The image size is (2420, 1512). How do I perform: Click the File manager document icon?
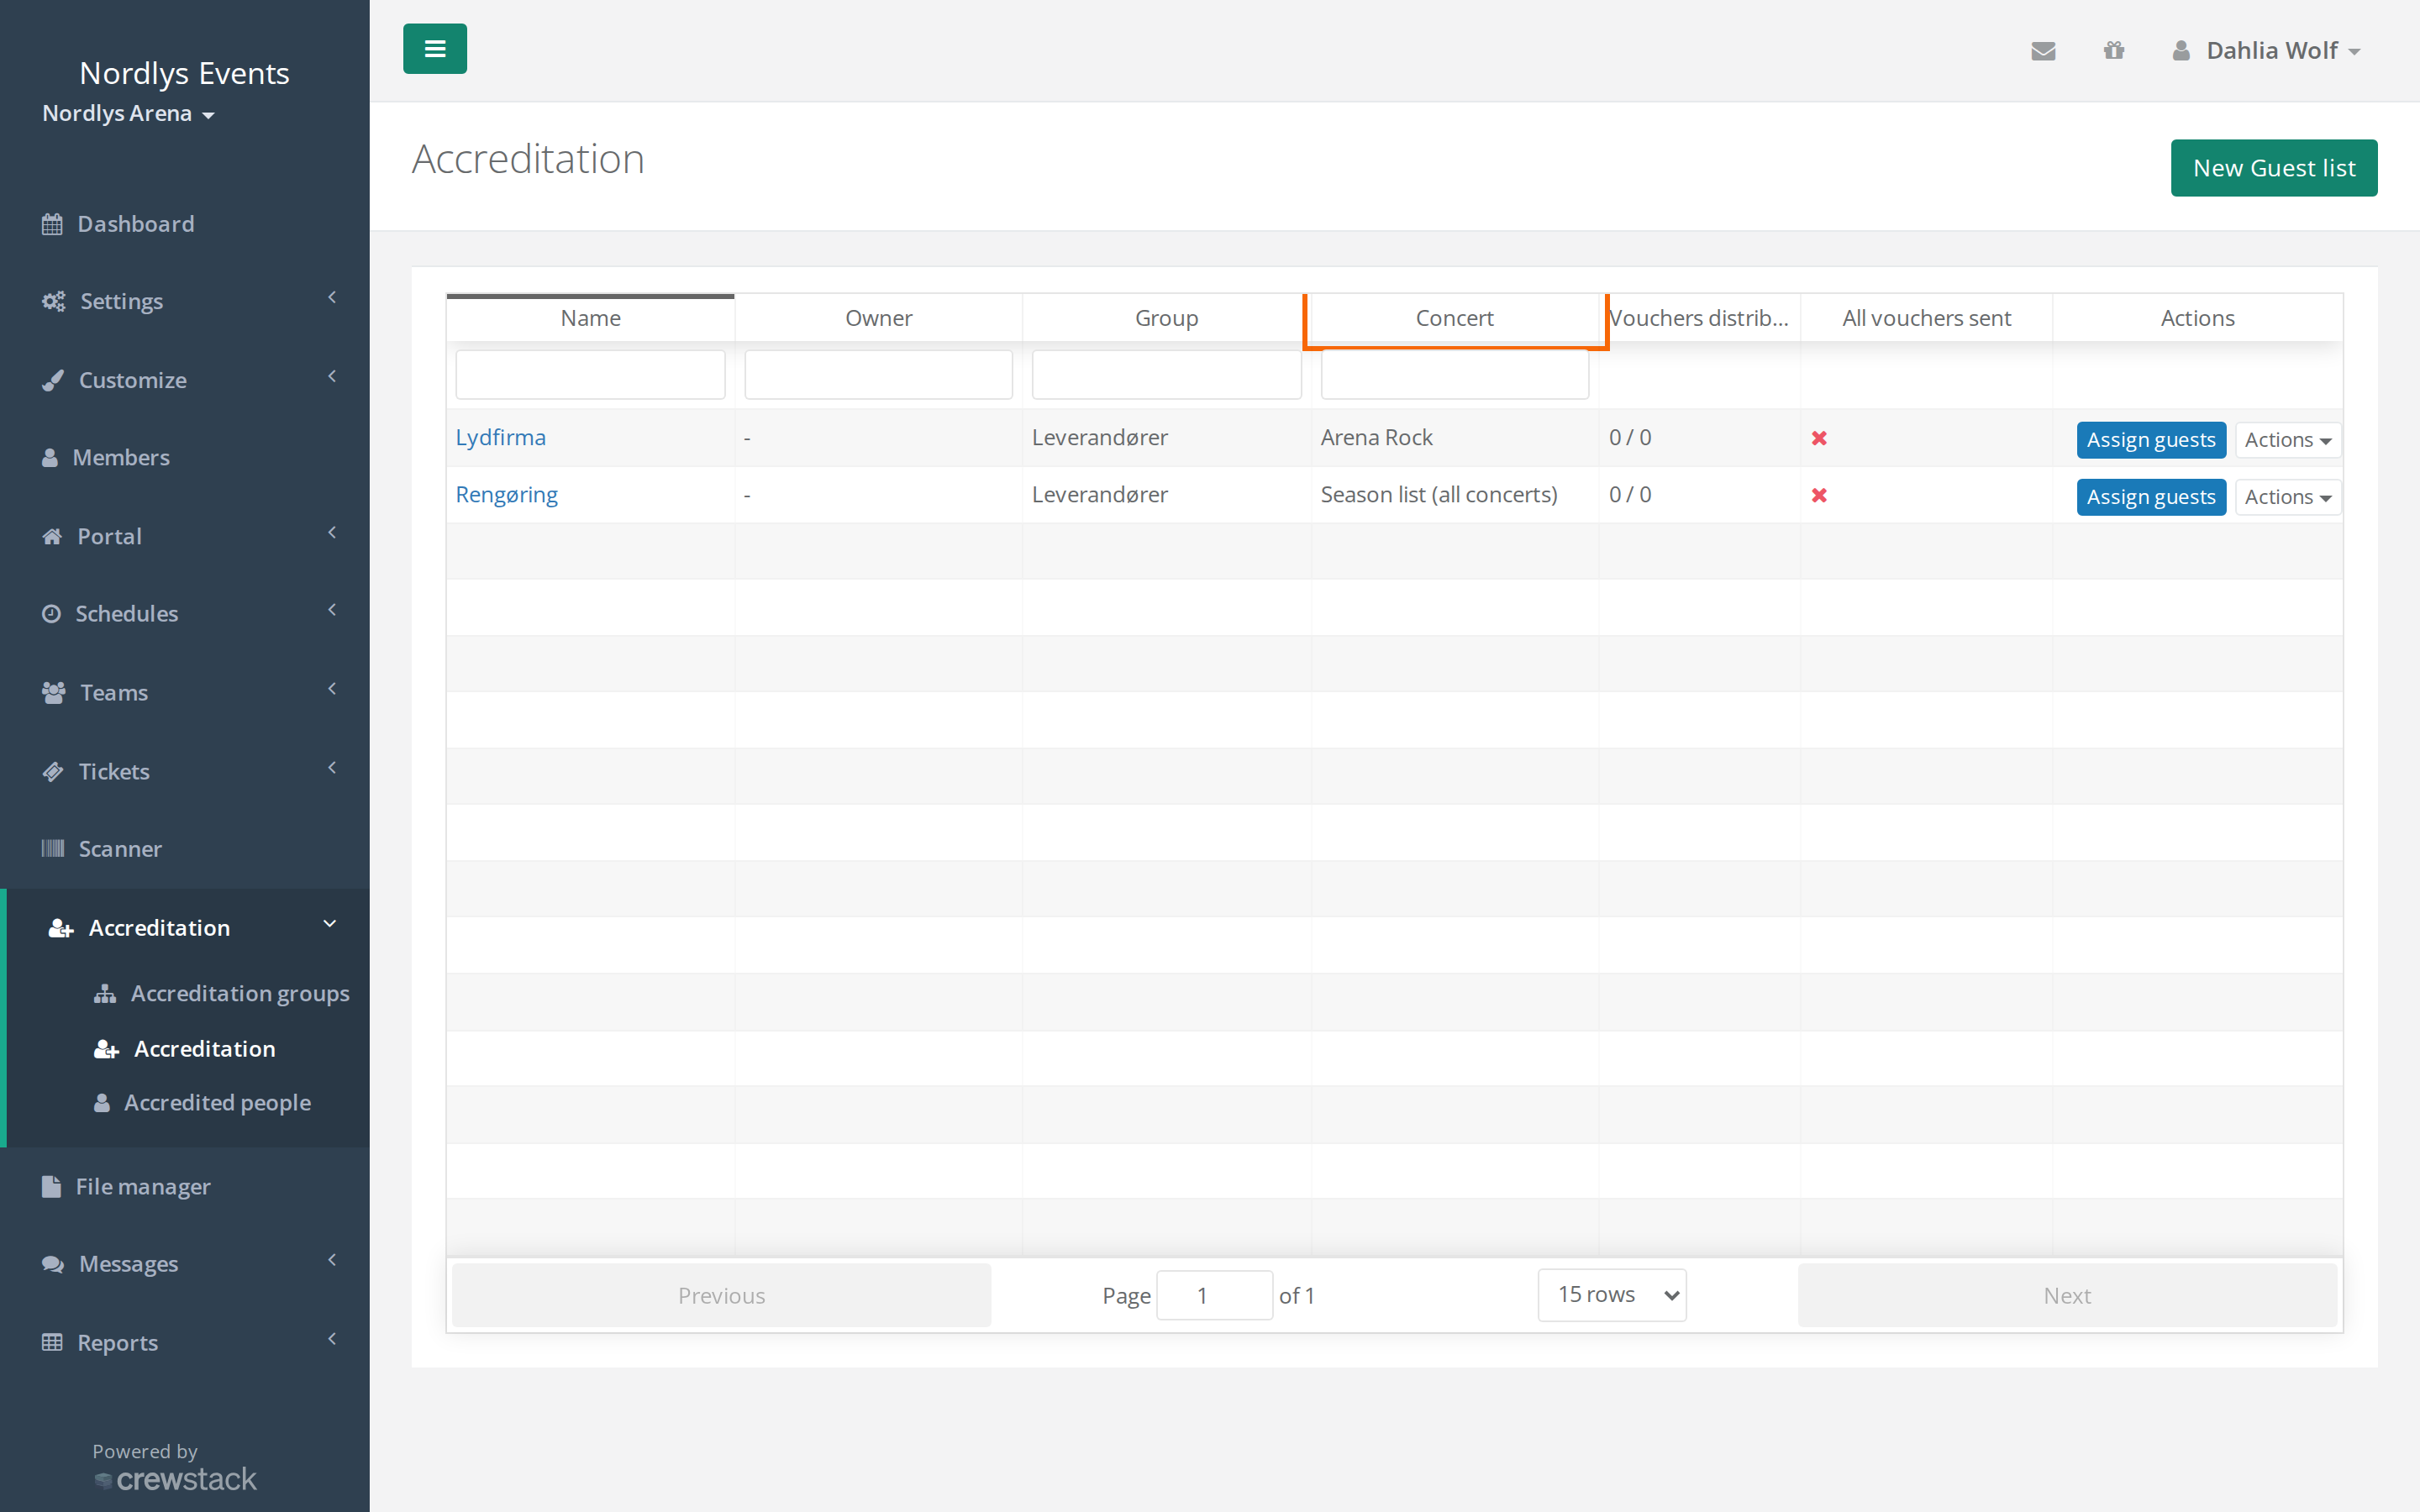[51, 1186]
